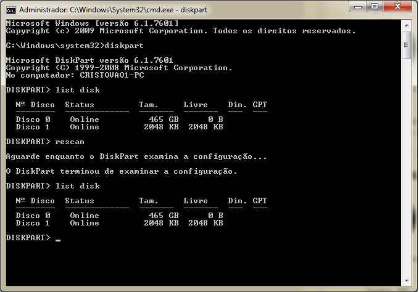Click the scrollbar up arrow

coord(407,24)
